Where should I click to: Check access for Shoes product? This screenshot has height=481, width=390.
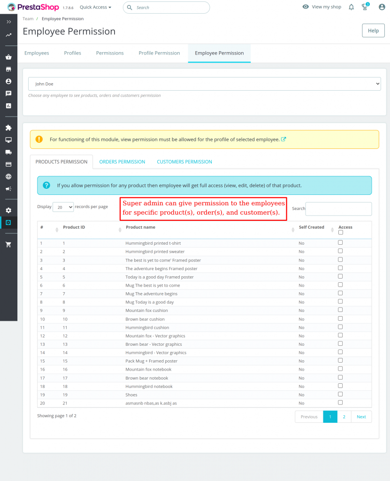[340, 394]
